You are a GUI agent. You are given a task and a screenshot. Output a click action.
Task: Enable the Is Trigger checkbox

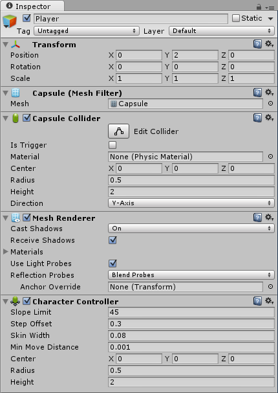pyautogui.click(x=112, y=145)
